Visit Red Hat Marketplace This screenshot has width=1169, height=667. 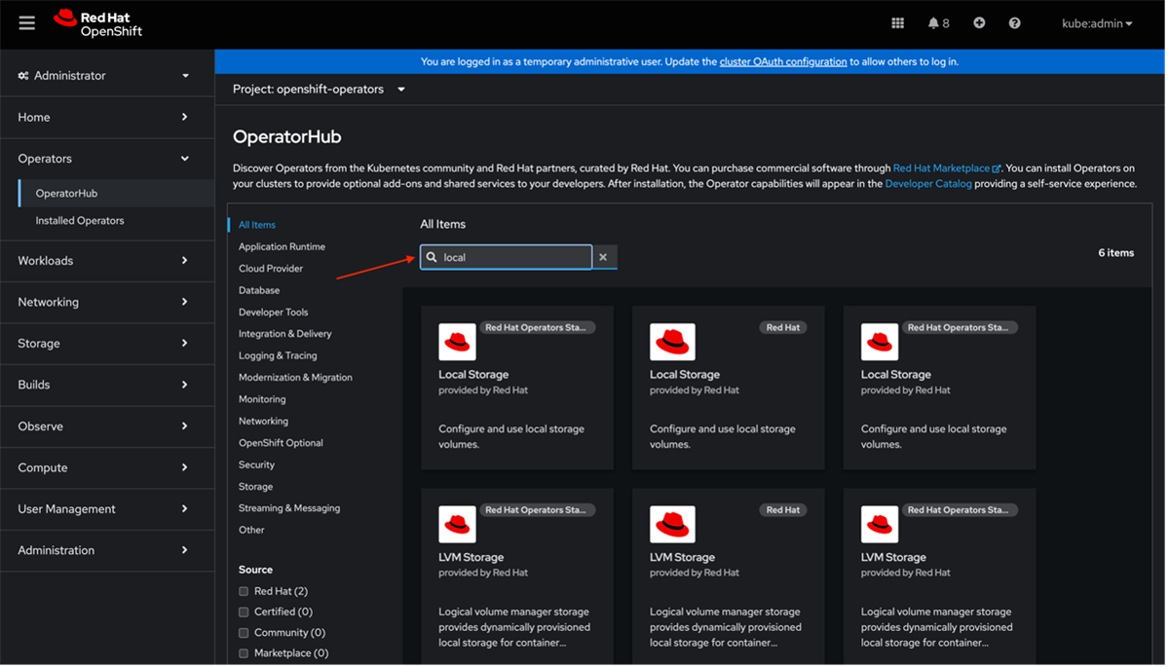[x=941, y=167]
